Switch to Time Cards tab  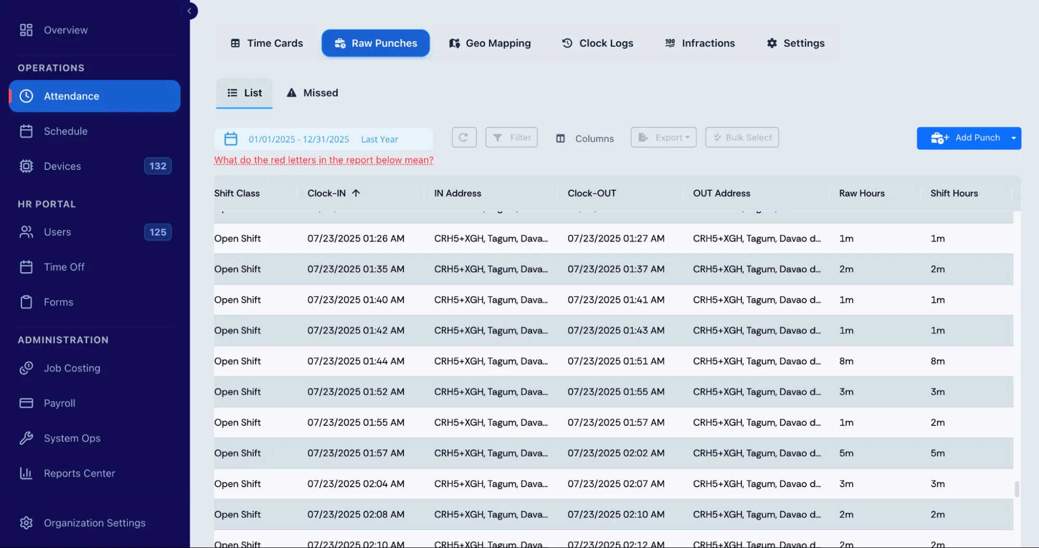pyautogui.click(x=267, y=43)
